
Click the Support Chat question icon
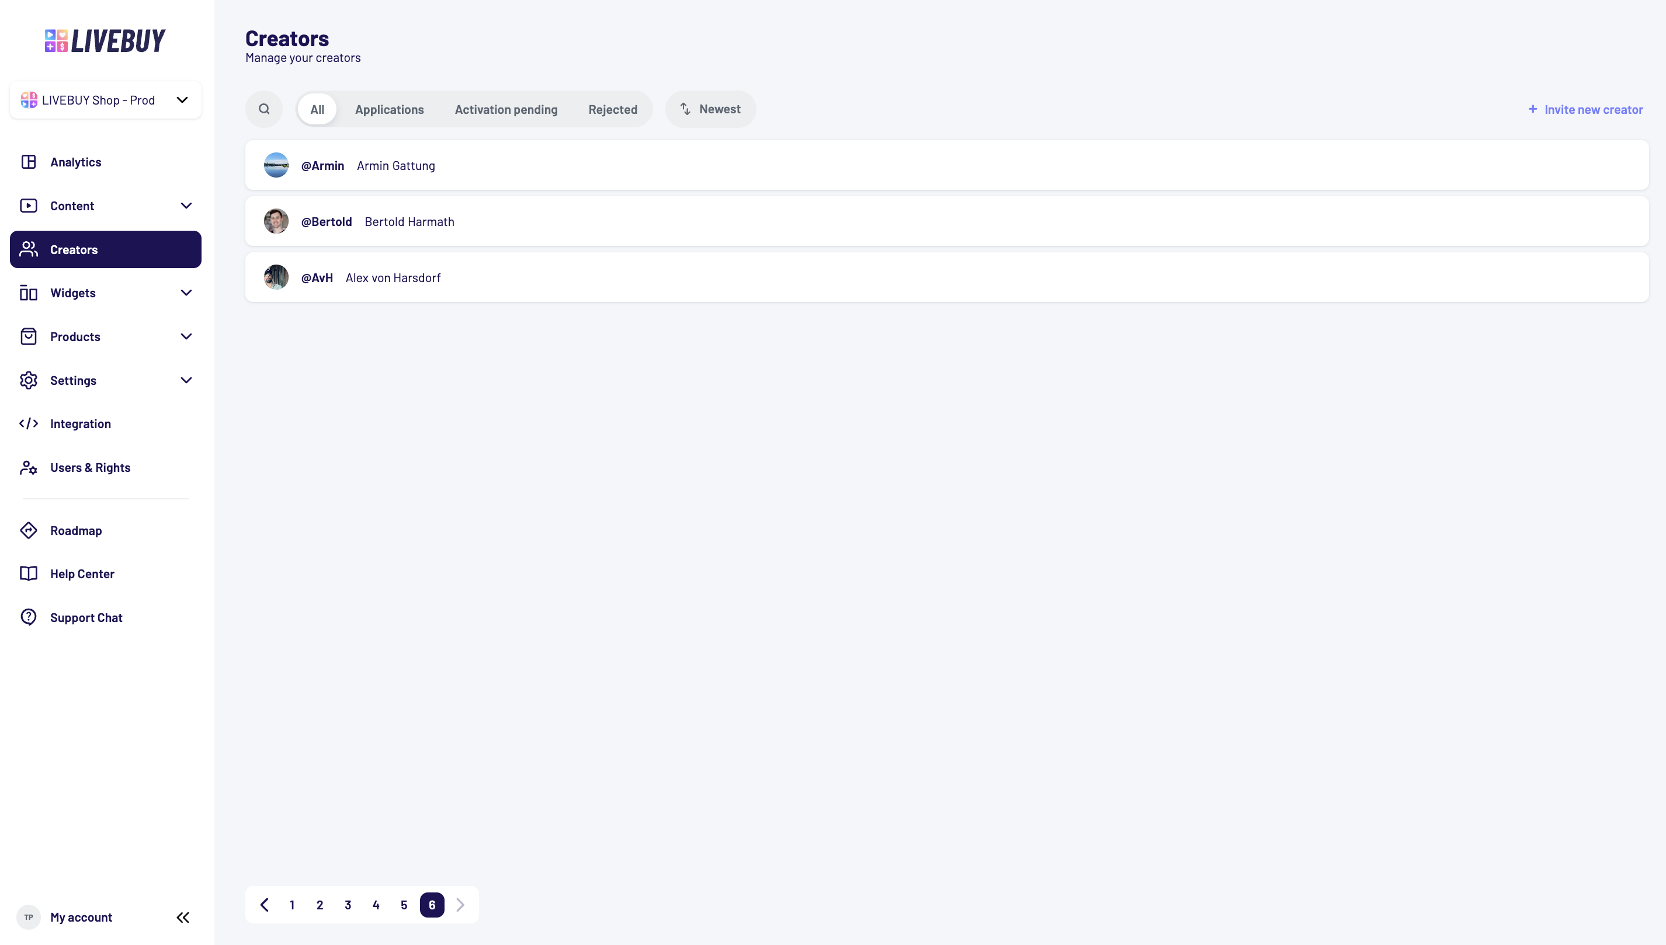click(29, 617)
